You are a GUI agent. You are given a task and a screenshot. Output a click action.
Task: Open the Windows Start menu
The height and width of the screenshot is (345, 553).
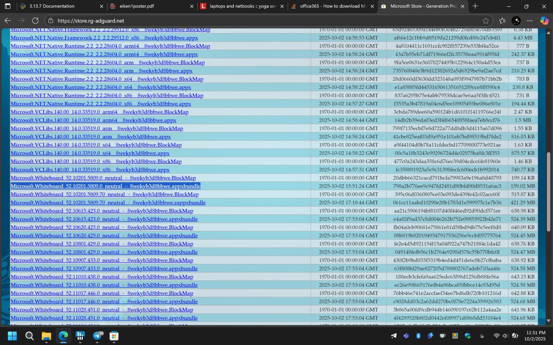(x=13, y=336)
